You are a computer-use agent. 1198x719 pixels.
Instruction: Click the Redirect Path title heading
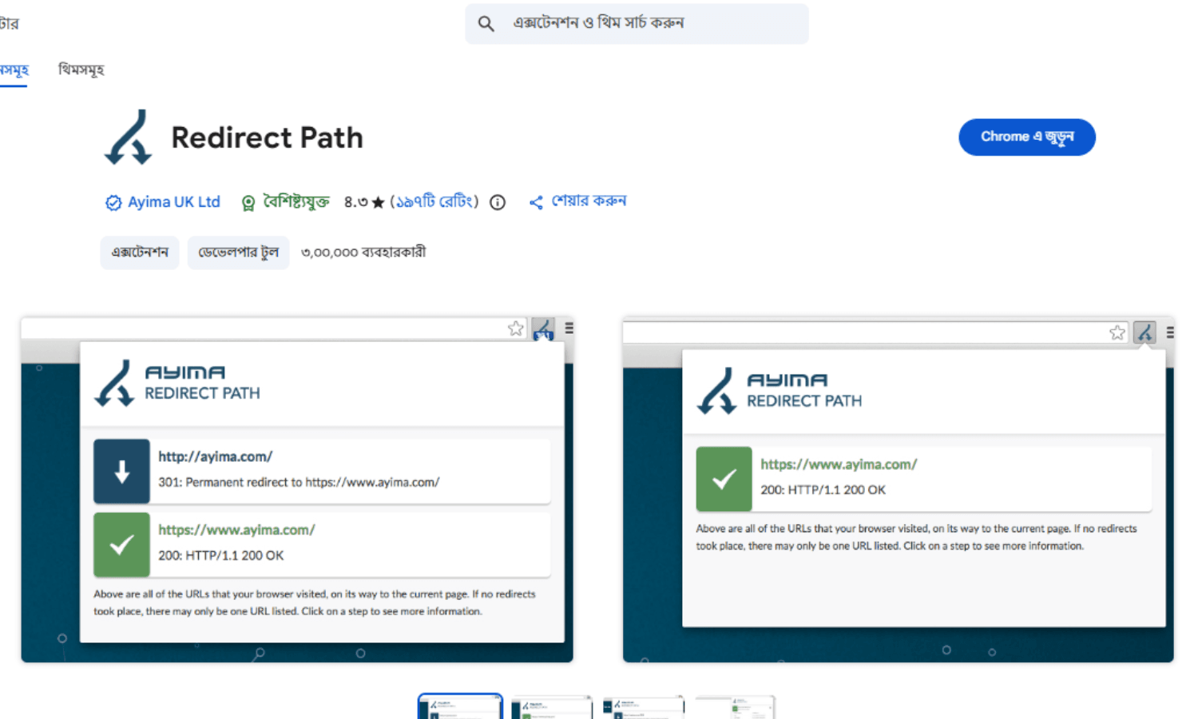(x=267, y=137)
